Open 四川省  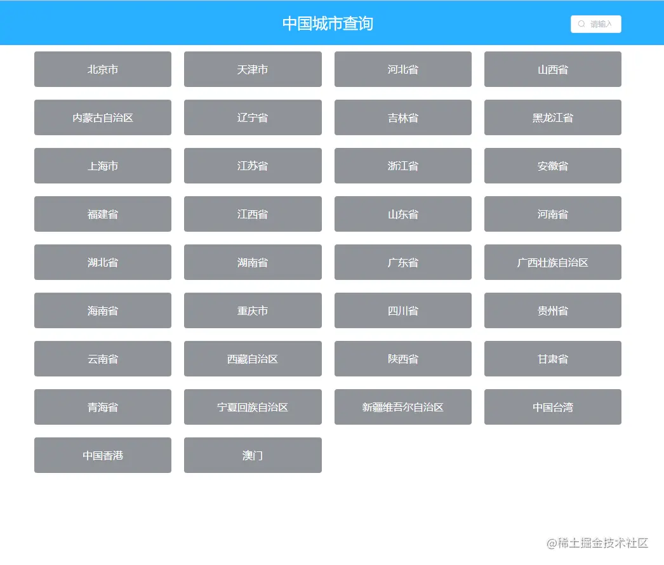tap(402, 311)
